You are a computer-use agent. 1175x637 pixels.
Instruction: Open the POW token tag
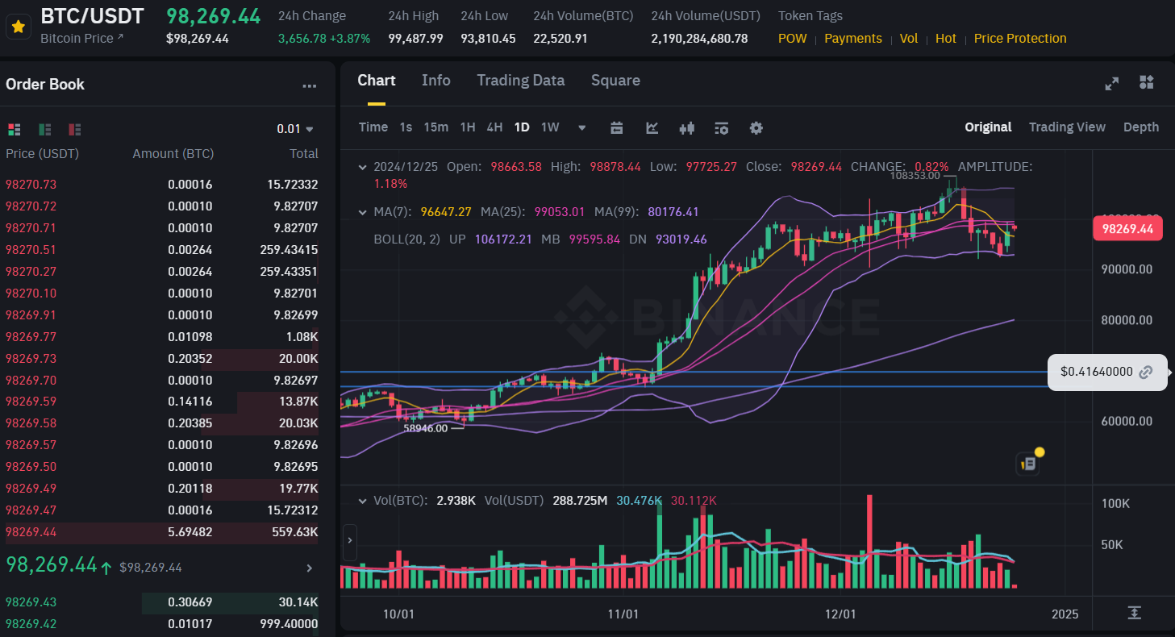pos(792,39)
